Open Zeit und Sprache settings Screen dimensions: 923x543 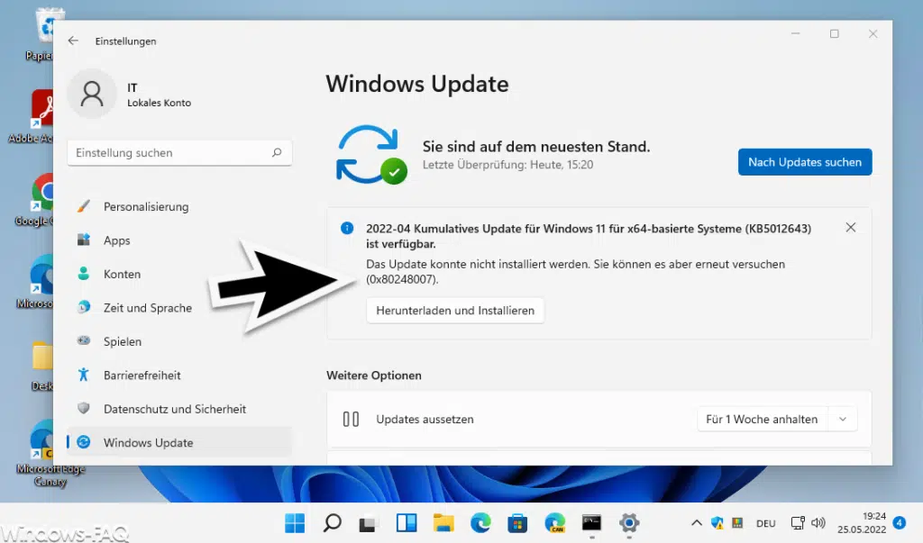coord(147,308)
